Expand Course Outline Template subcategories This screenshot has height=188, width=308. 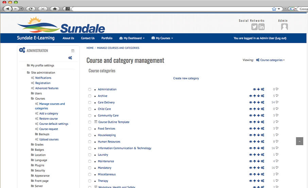[96, 122]
